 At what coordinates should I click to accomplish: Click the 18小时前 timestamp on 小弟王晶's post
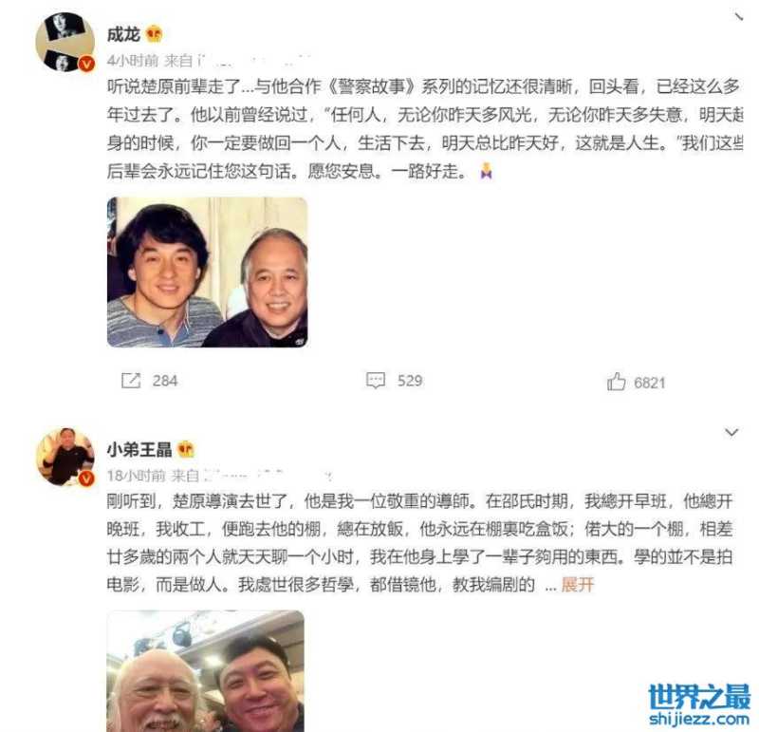(x=137, y=476)
